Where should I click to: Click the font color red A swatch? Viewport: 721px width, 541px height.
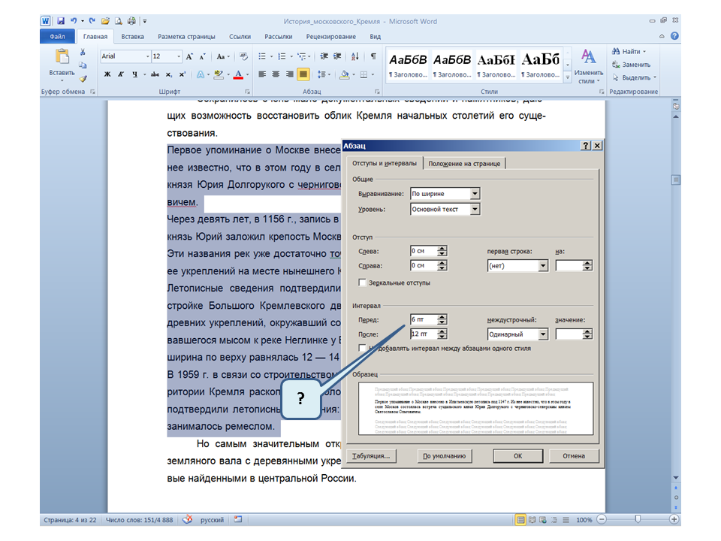coord(238,74)
